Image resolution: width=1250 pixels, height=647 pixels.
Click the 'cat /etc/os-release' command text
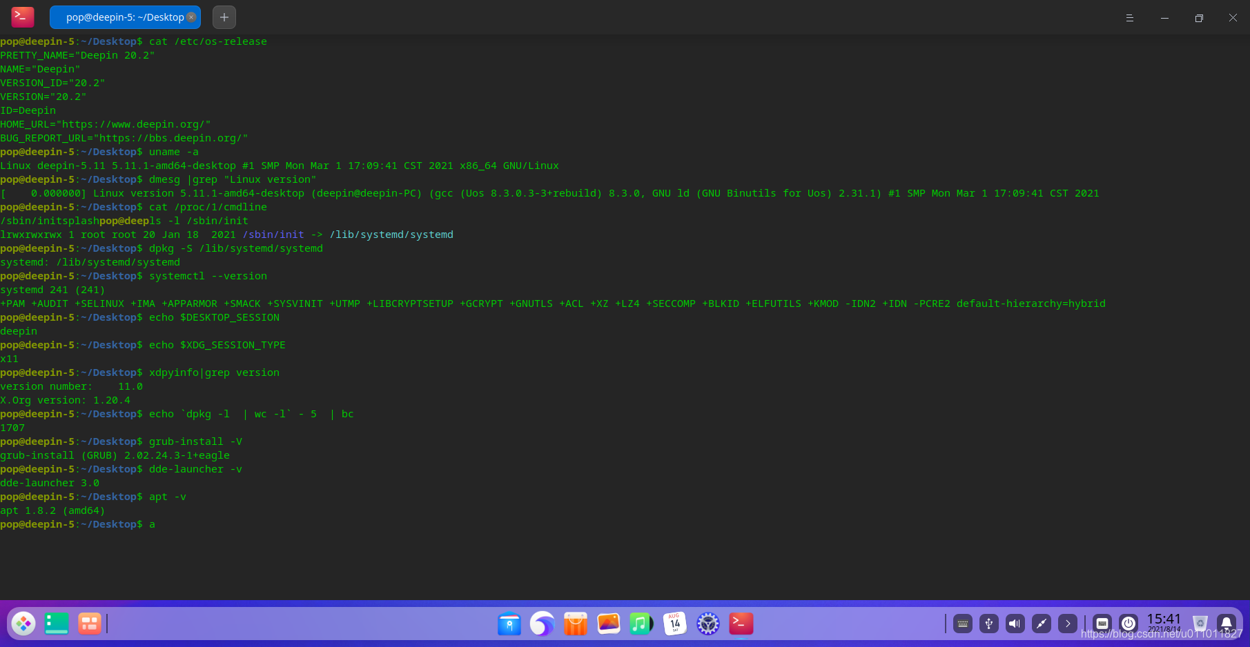(208, 41)
